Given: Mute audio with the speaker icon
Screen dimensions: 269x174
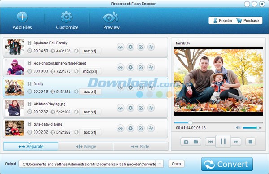Looking at the screenshot, I should pyautogui.click(x=238, y=128).
